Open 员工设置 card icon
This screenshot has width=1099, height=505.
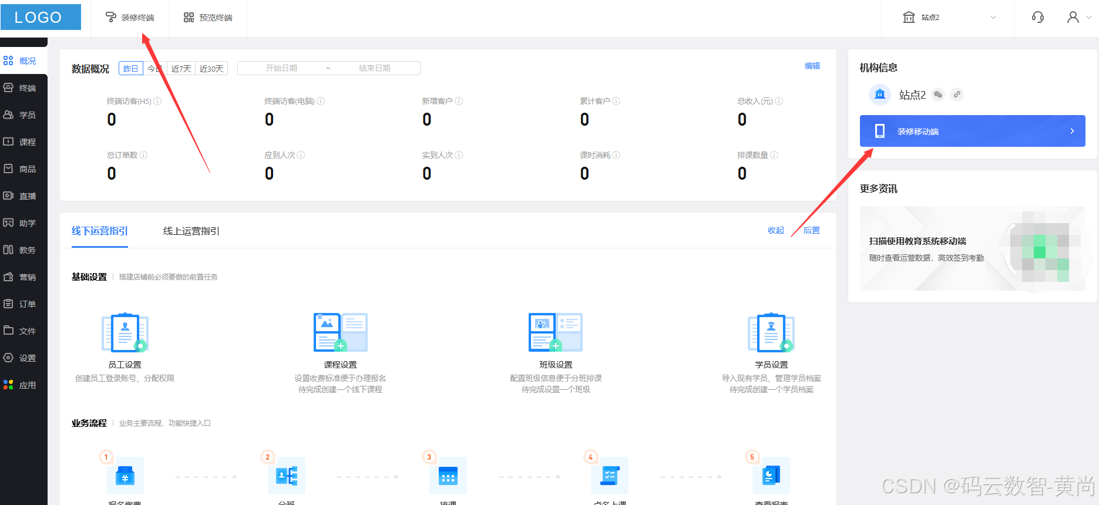[x=125, y=332]
